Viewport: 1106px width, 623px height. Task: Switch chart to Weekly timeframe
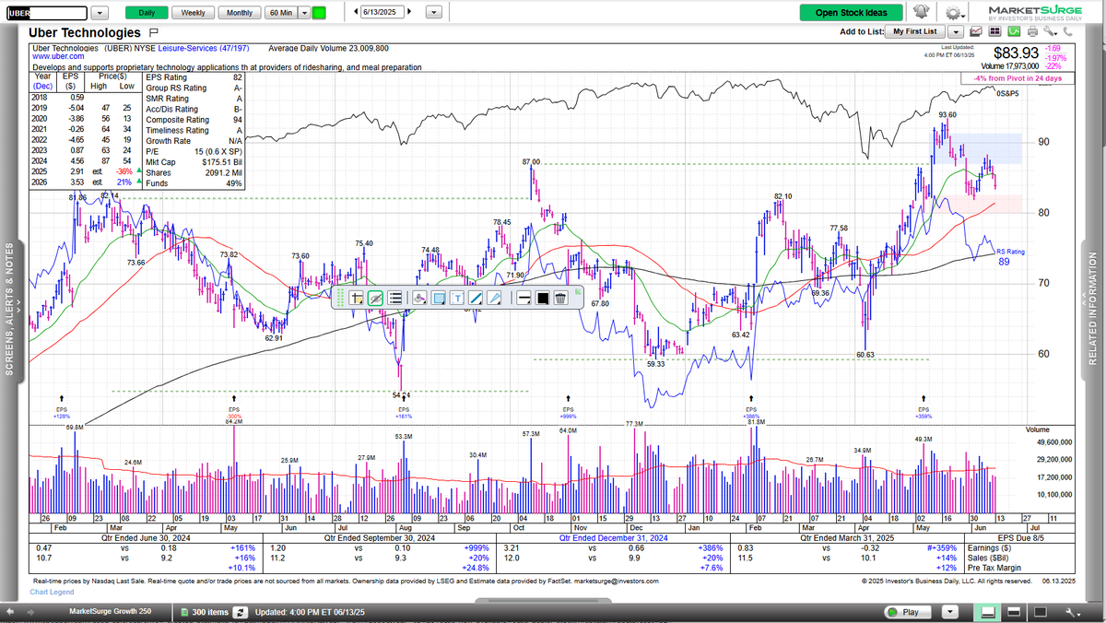click(194, 13)
